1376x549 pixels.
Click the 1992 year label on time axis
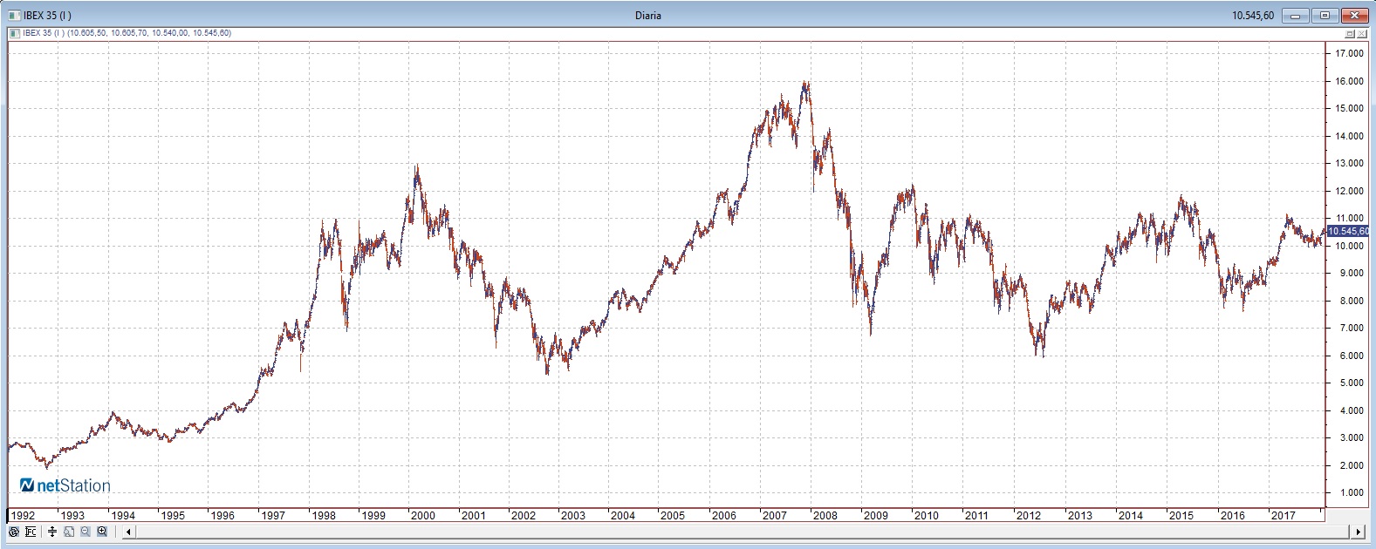(23, 515)
